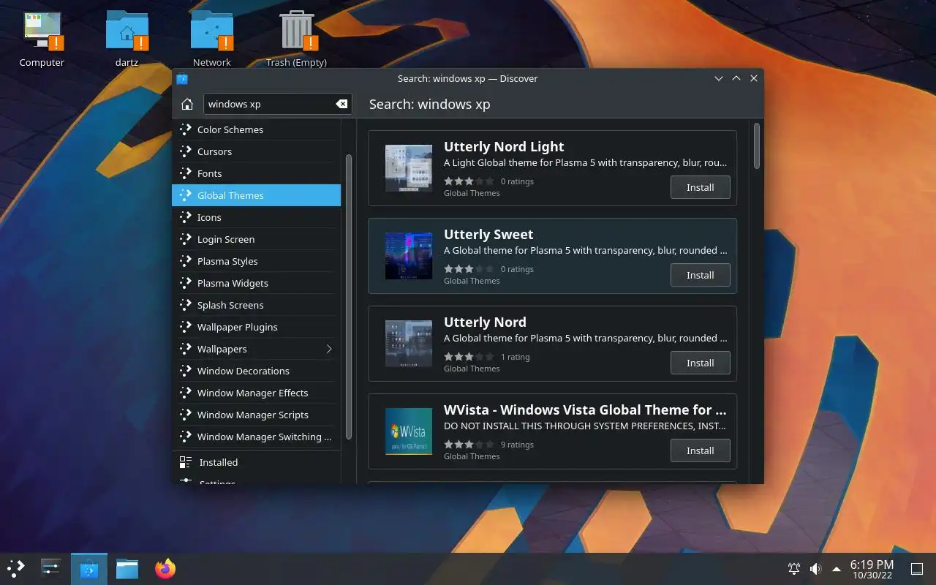Launch Firefox from taskbar
The image size is (936, 585).
point(165,568)
